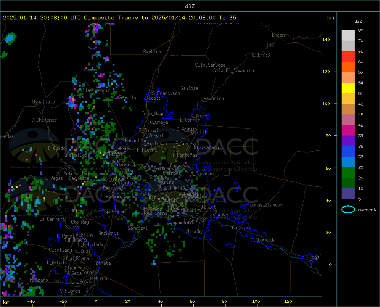
Task: Click the legend value '57'
Action: coord(361,73)
